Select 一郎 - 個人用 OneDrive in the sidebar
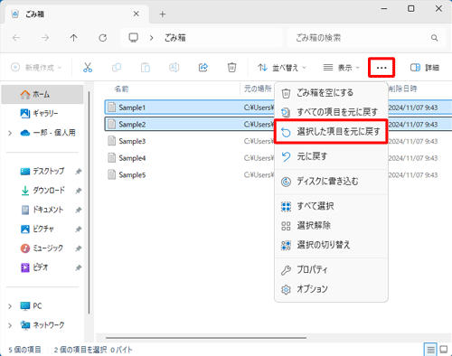Viewport: 452px width, 356px height. click(48, 133)
